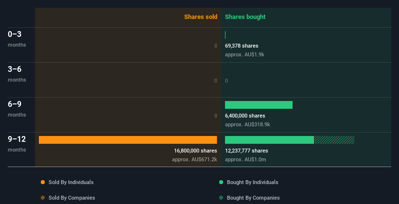Screen dimensions: 399x204
Task: Click the 3–6 months row label
Action: point(17,74)
